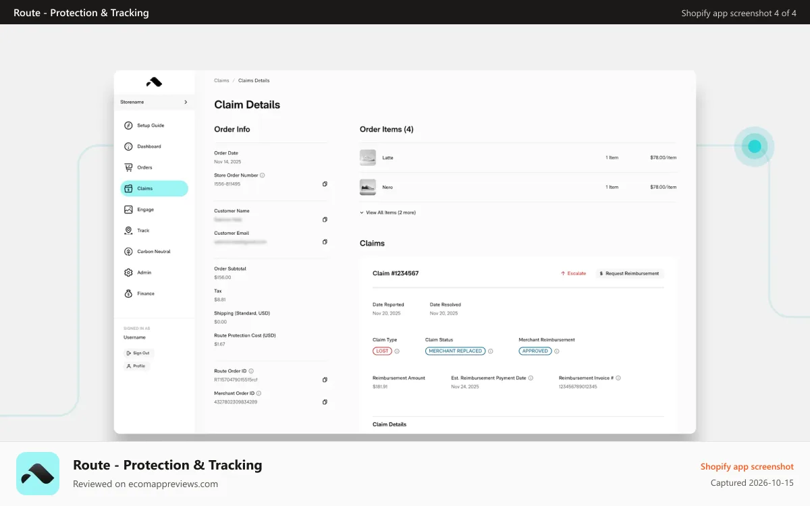Expand View All Items (2 more)
The image size is (810, 506).
(x=388, y=213)
